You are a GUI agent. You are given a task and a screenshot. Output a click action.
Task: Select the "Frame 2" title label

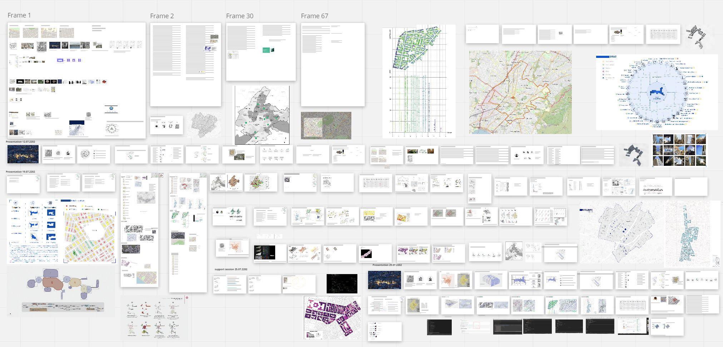coord(162,16)
